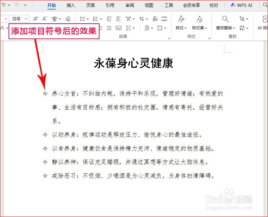
Task: Click the numbered list icon
Action: click(x=96, y=19)
